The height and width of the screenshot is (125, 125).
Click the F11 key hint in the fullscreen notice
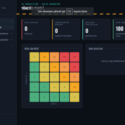69,11
